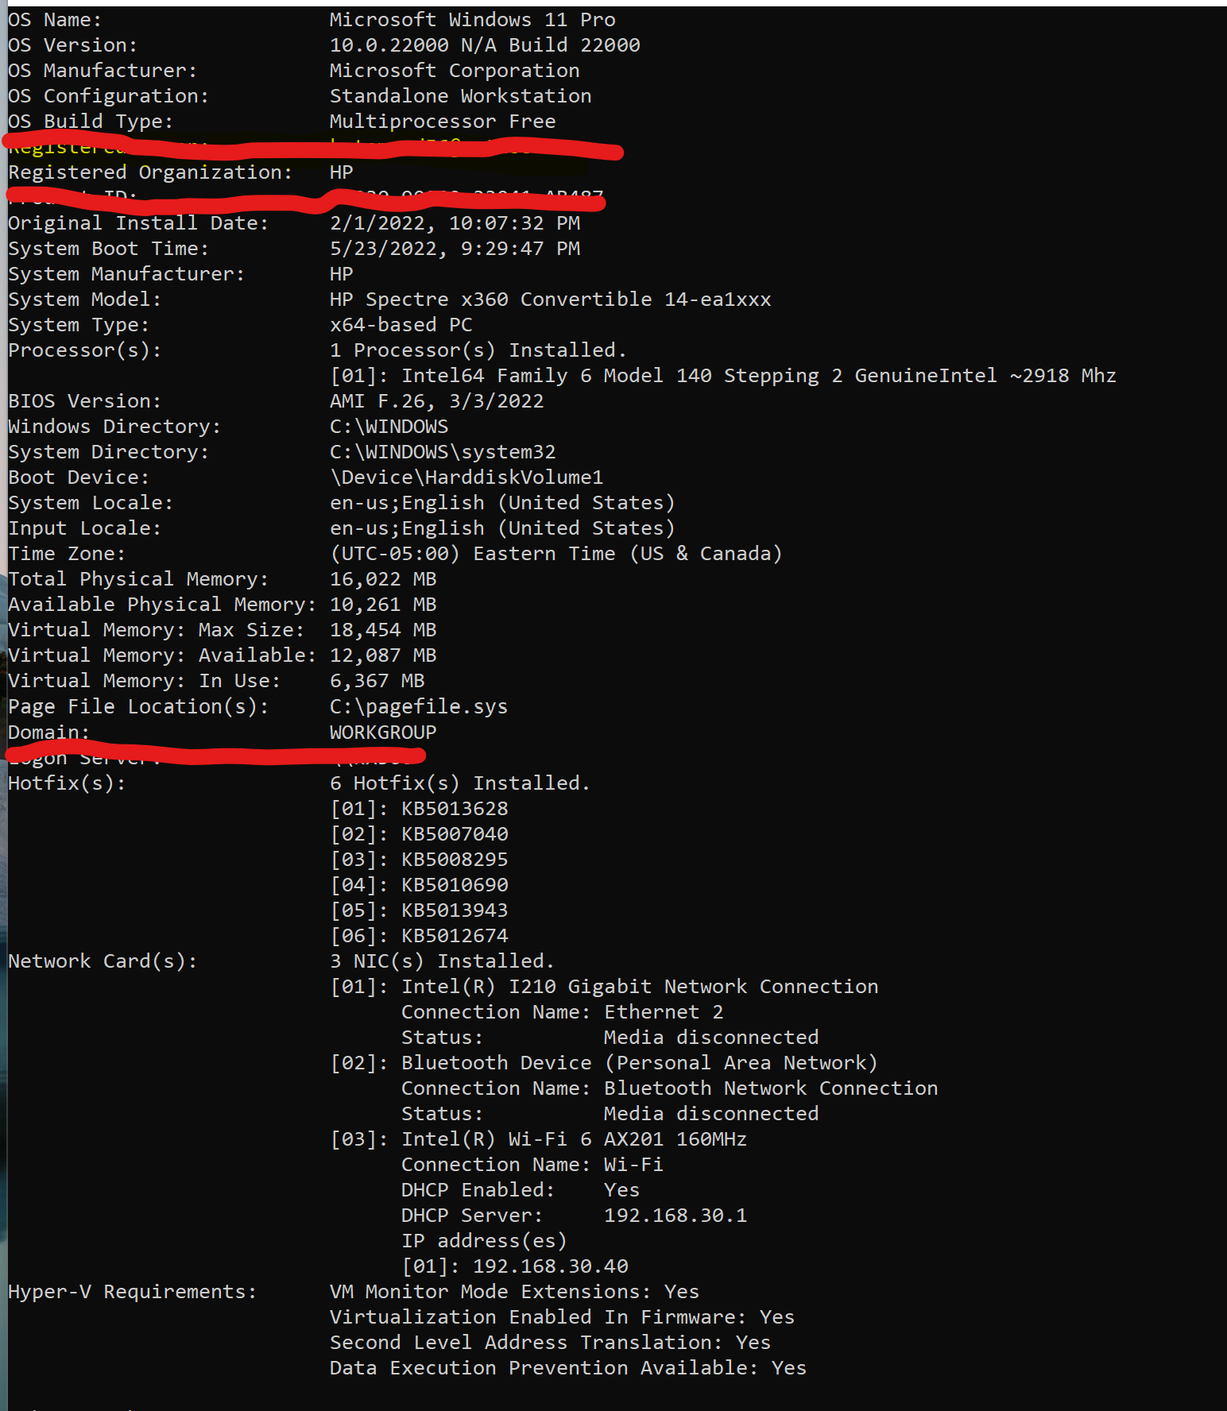Click 'Multiprocessor Free' build type value

coord(443,122)
